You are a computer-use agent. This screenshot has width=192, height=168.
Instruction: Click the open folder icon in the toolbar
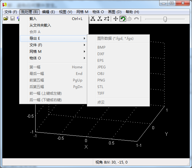click(x=6, y=19)
